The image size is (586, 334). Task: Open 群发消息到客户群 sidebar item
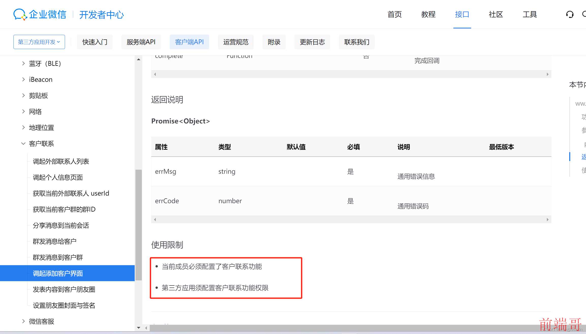click(x=58, y=257)
